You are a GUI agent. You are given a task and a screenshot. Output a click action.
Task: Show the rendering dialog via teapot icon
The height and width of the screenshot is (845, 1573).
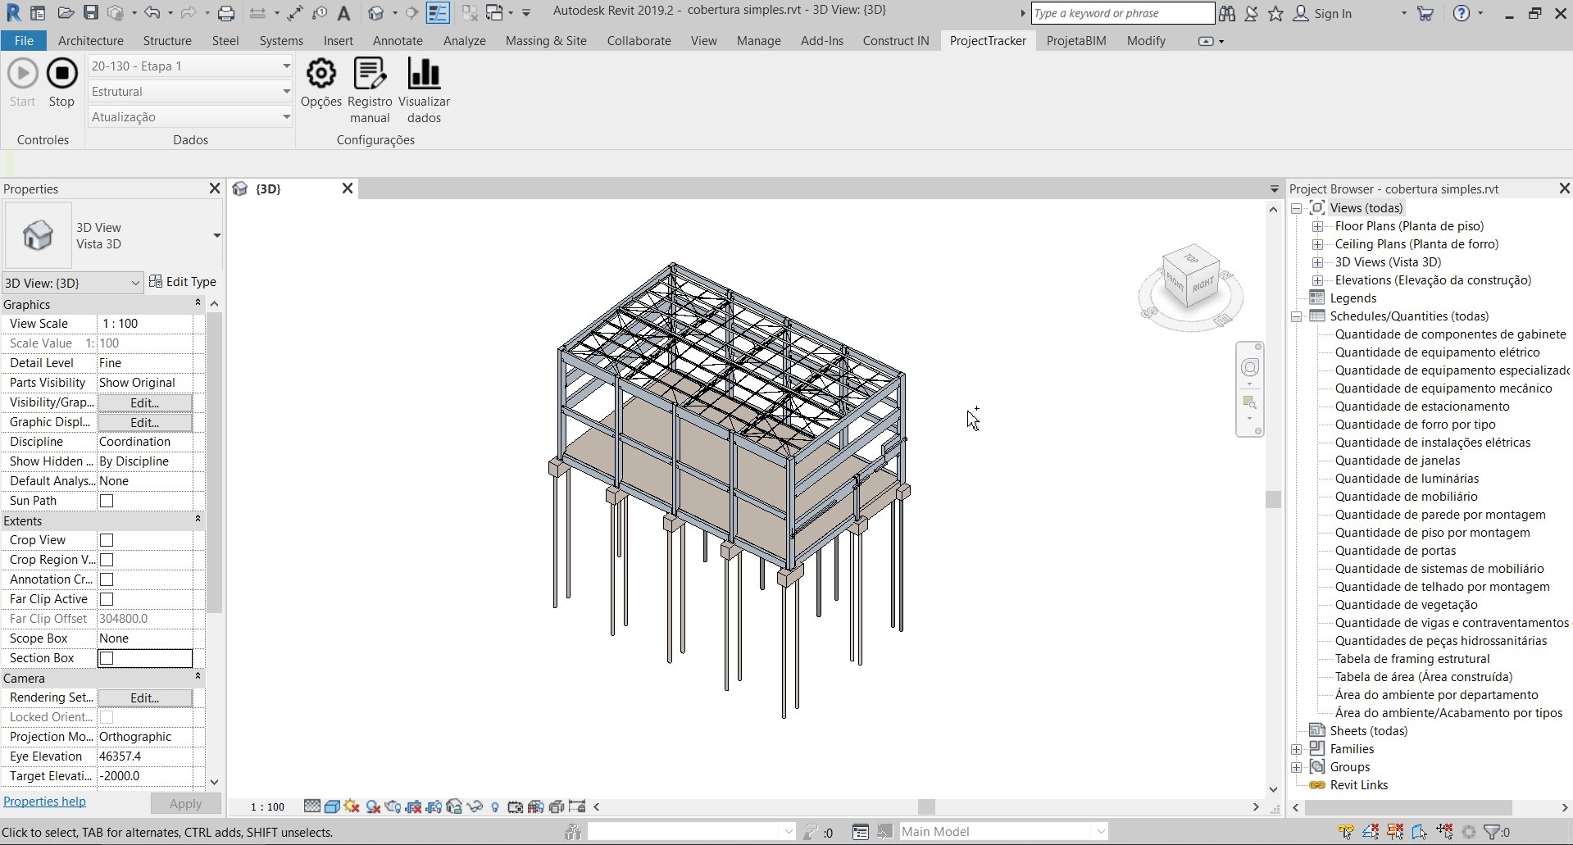[393, 807]
